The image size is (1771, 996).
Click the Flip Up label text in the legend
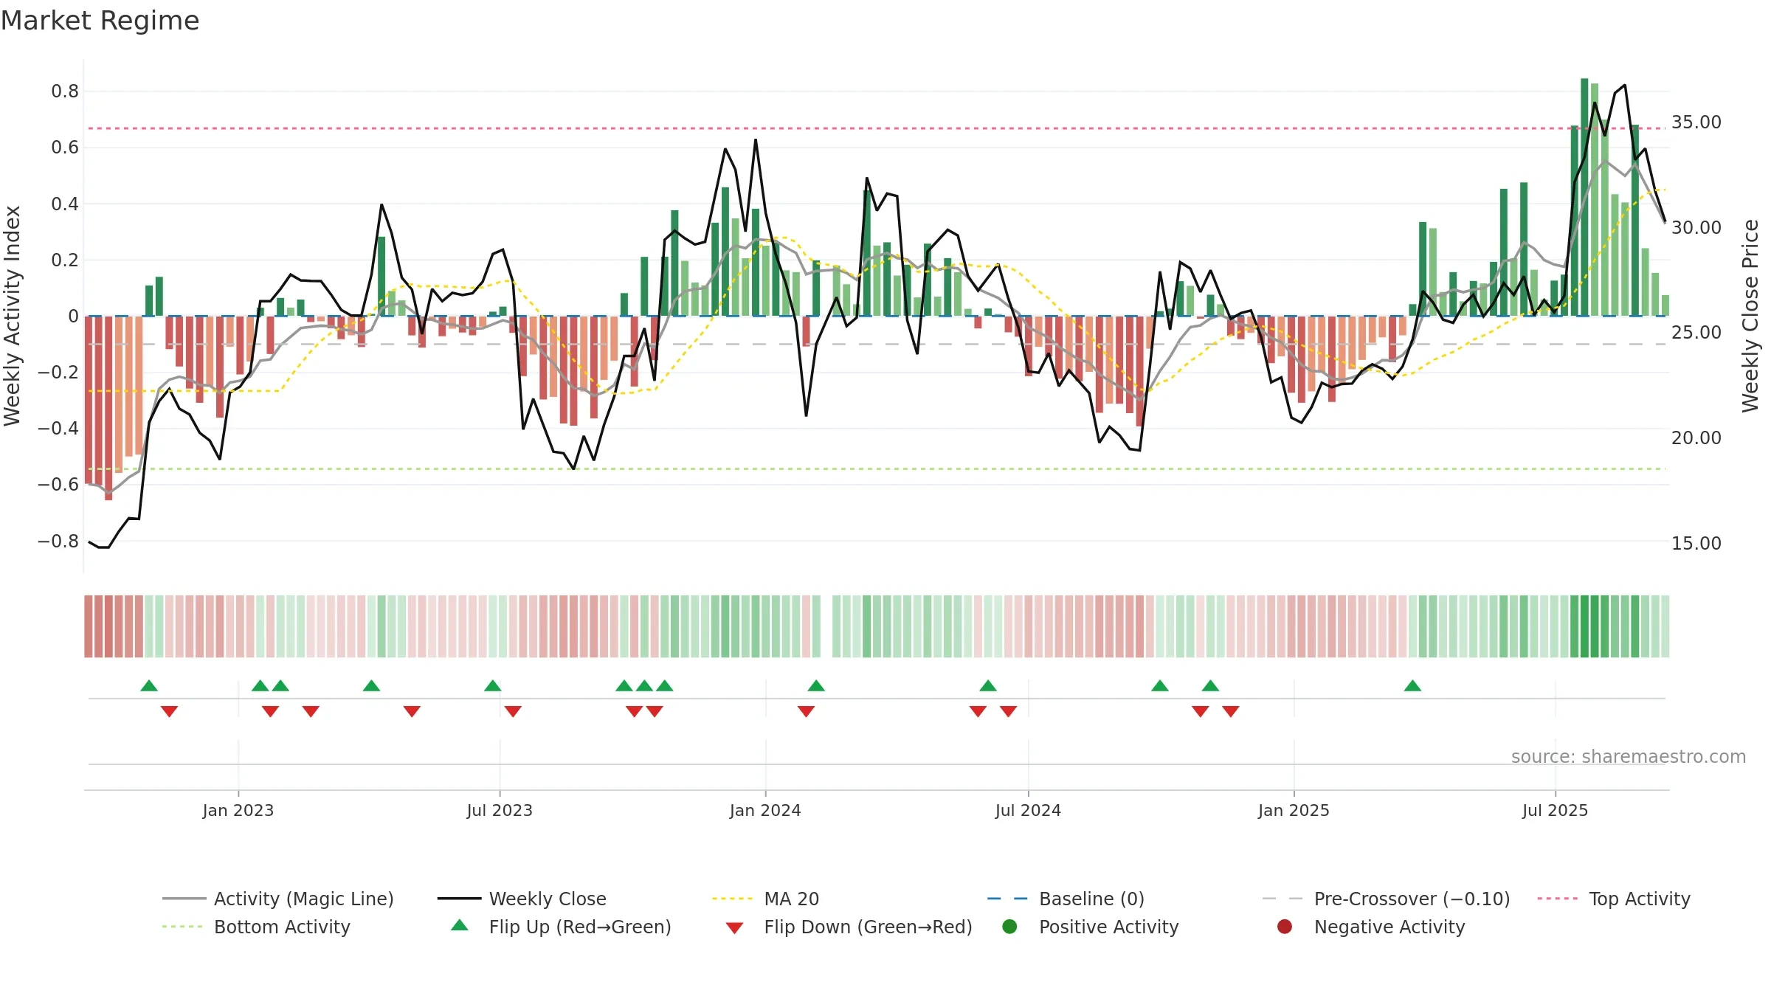coord(580,927)
